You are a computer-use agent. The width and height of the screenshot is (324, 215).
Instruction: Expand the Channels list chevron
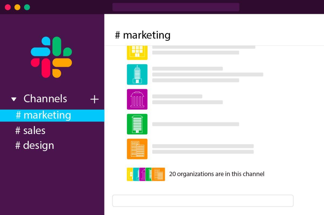14,99
